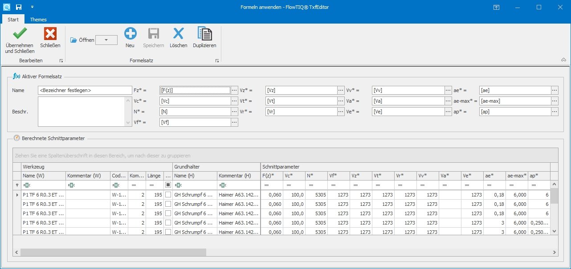Click the red Schließen X icon
This screenshot has width=571, height=269.
pos(50,34)
